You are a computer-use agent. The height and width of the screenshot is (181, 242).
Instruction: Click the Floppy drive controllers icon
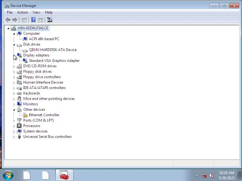click(19, 77)
